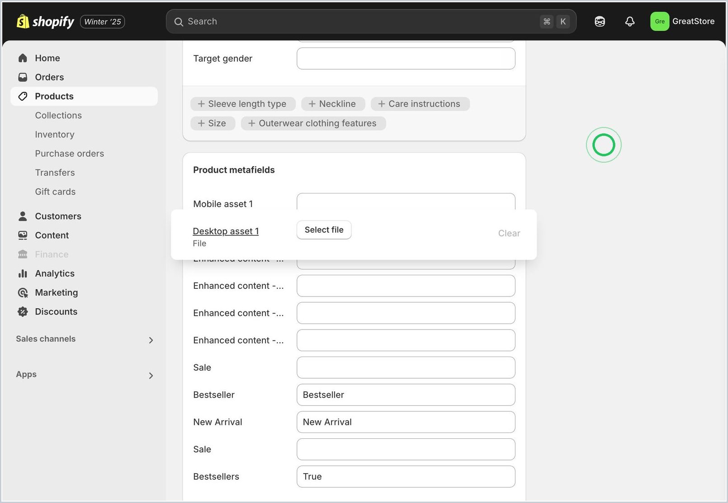This screenshot has height=503, width=728.
Task: Focus the top Search bar
Action: (x=371, y=22)
